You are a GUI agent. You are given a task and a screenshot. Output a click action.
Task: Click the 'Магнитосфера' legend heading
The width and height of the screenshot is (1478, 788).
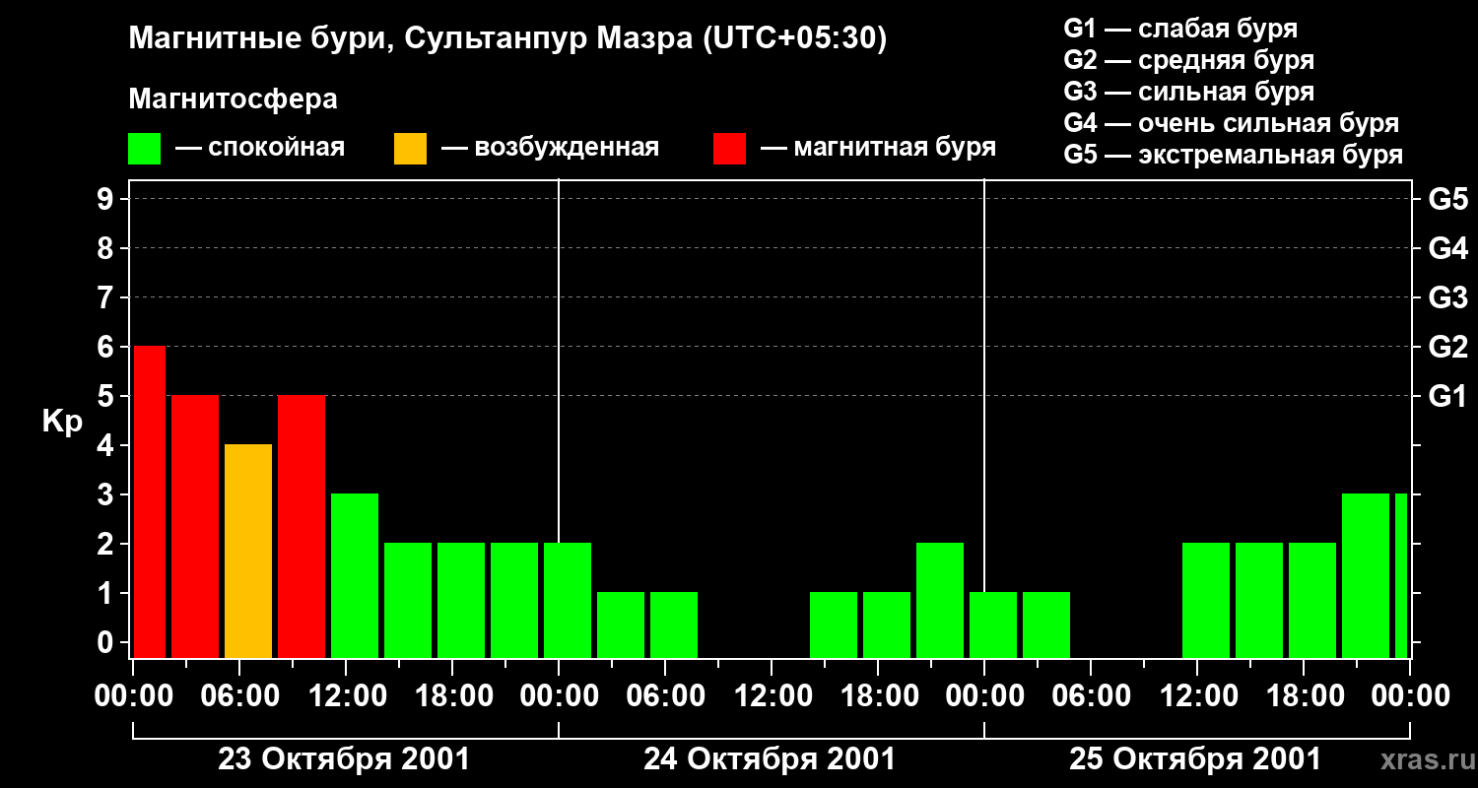coord(233,99)
